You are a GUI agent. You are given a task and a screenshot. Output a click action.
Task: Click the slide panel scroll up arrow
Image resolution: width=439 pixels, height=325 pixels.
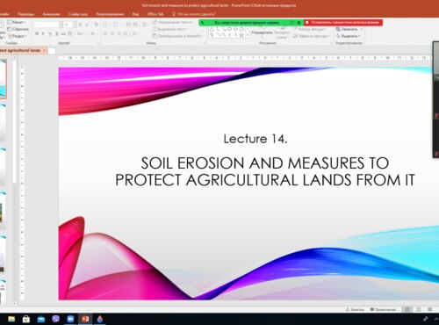point(14,58)
